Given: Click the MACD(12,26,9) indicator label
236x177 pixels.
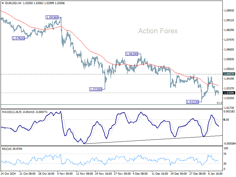Looking at the screenshot, I should [x=12, y=112].
